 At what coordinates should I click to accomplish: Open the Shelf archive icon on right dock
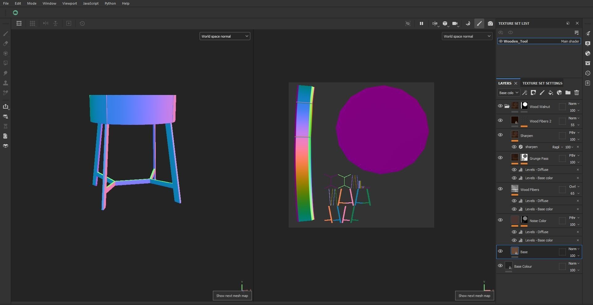click(x=588, y=63)
